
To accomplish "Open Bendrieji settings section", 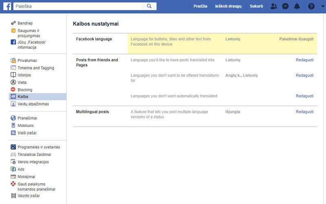I will coord(25,23).
